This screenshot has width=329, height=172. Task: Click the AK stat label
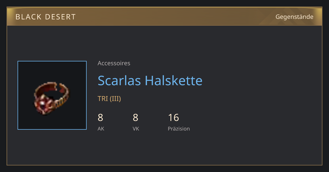101,129
